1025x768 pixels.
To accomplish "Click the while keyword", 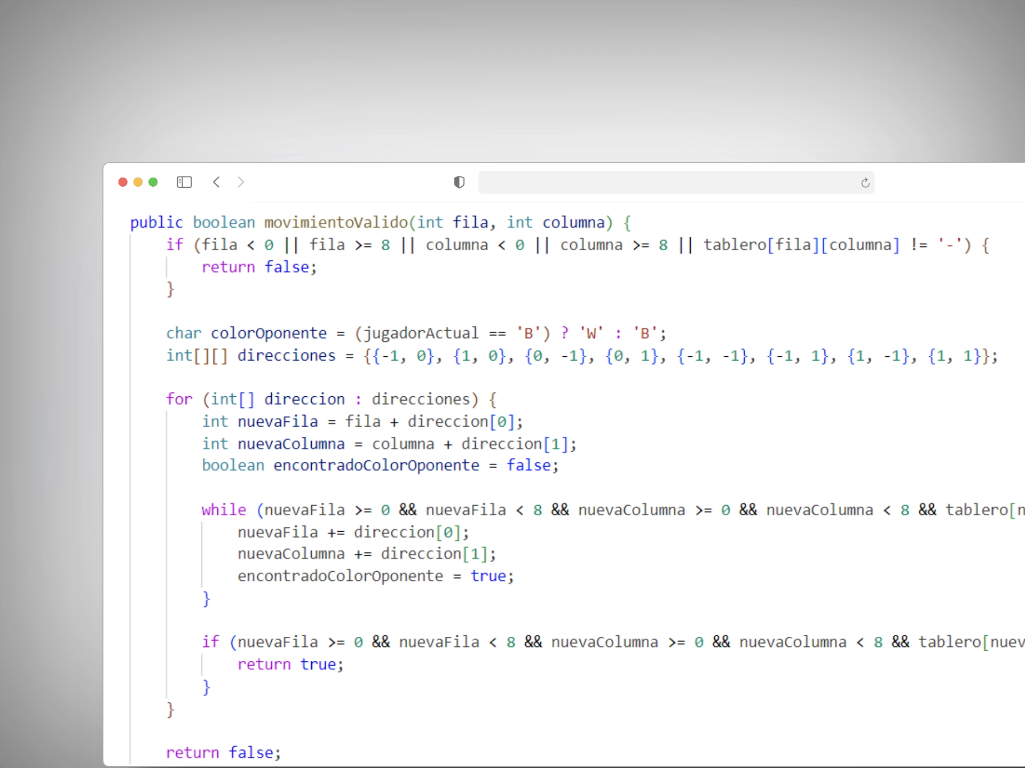I will coord(224,510).
